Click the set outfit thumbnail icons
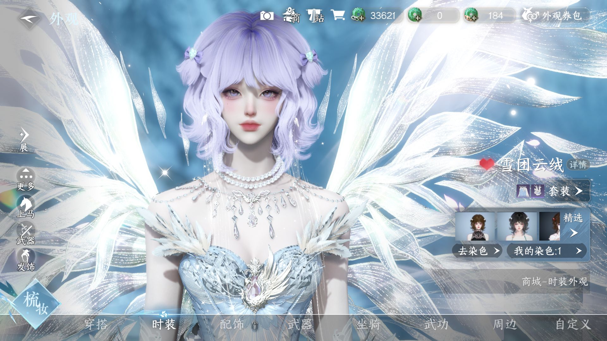Screen dimensions: 607x341 point(530,191)
